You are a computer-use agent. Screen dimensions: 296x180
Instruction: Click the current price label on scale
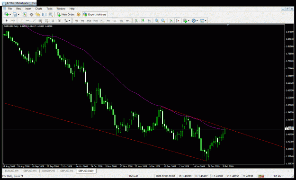pyautogui.click(x=289, y=129)
